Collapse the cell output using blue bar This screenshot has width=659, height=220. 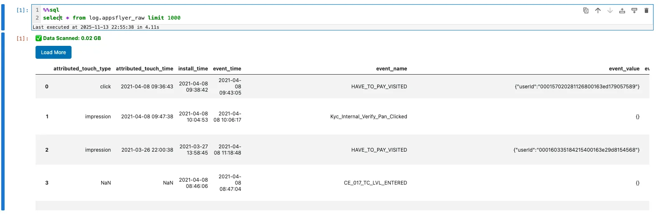coord(3,121)
